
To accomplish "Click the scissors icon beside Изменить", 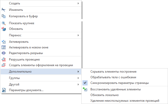I will [x=4, y=10].
